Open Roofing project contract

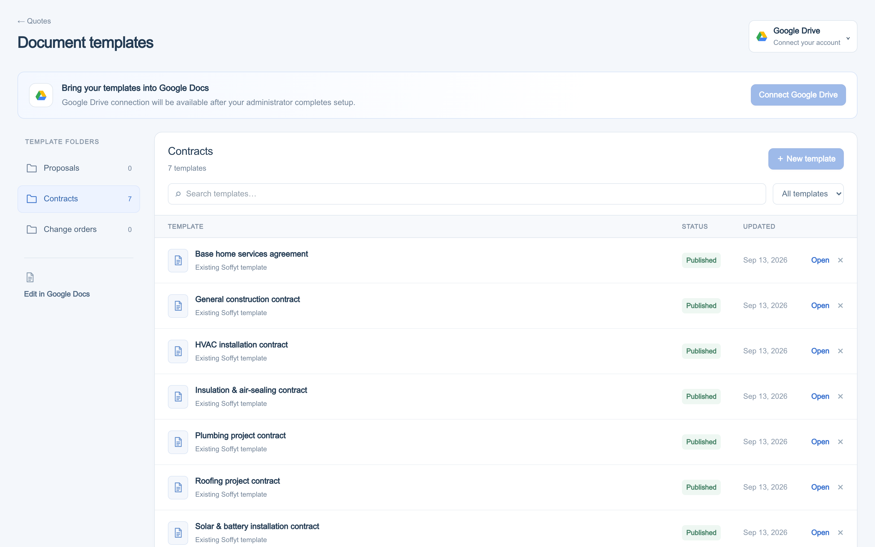(x=820, y=487)
